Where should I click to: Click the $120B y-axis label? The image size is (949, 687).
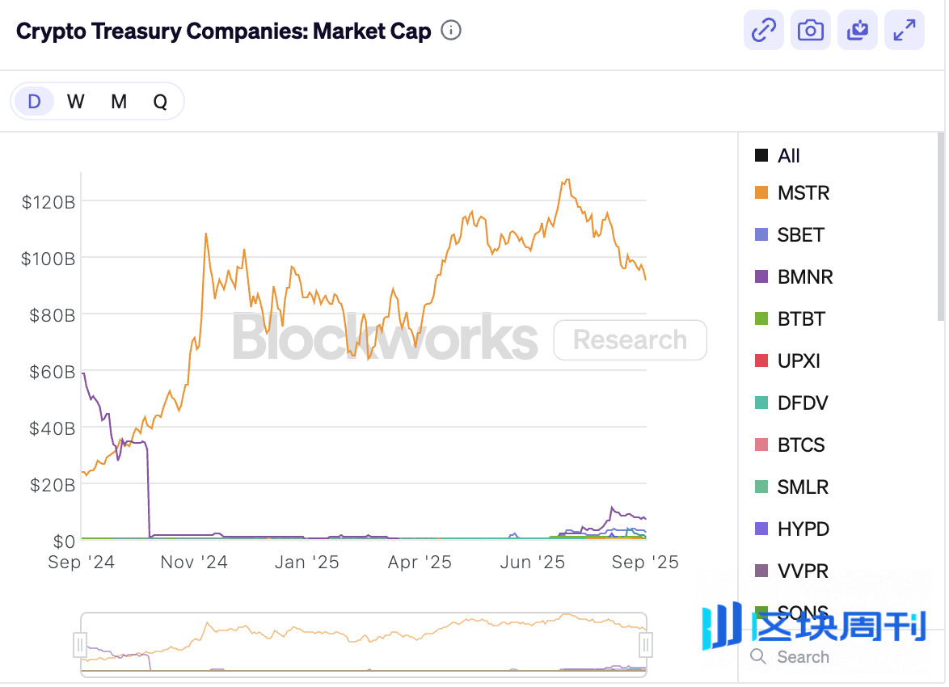(x=49, y=202)
